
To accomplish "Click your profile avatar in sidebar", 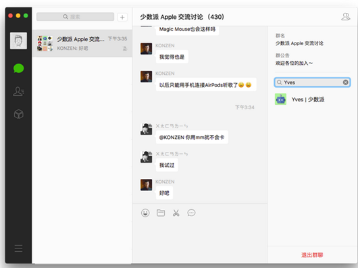I will pos(18,41).
